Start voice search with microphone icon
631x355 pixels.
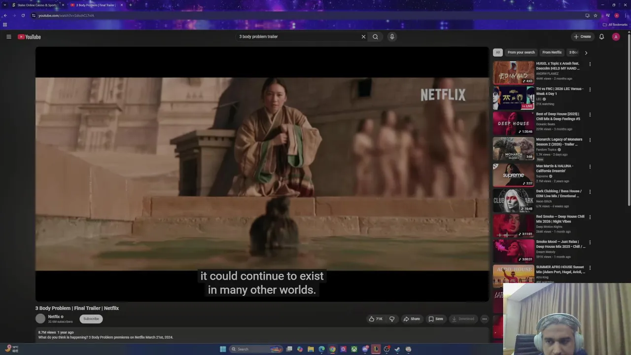[392, 36]
